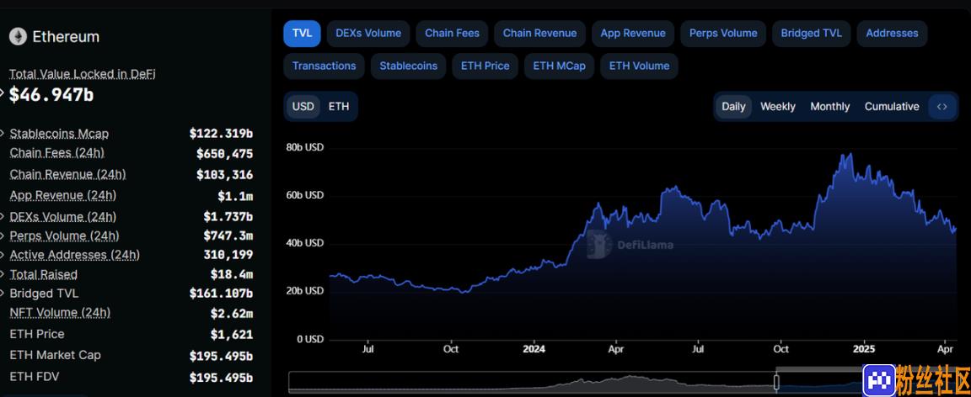Toggle the Addresses chart metric

click(892, 34)
